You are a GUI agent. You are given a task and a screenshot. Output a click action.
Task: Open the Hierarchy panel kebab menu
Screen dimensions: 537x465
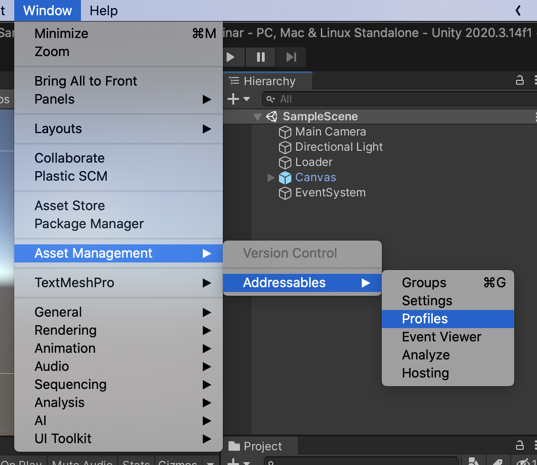tap(535, 80)
